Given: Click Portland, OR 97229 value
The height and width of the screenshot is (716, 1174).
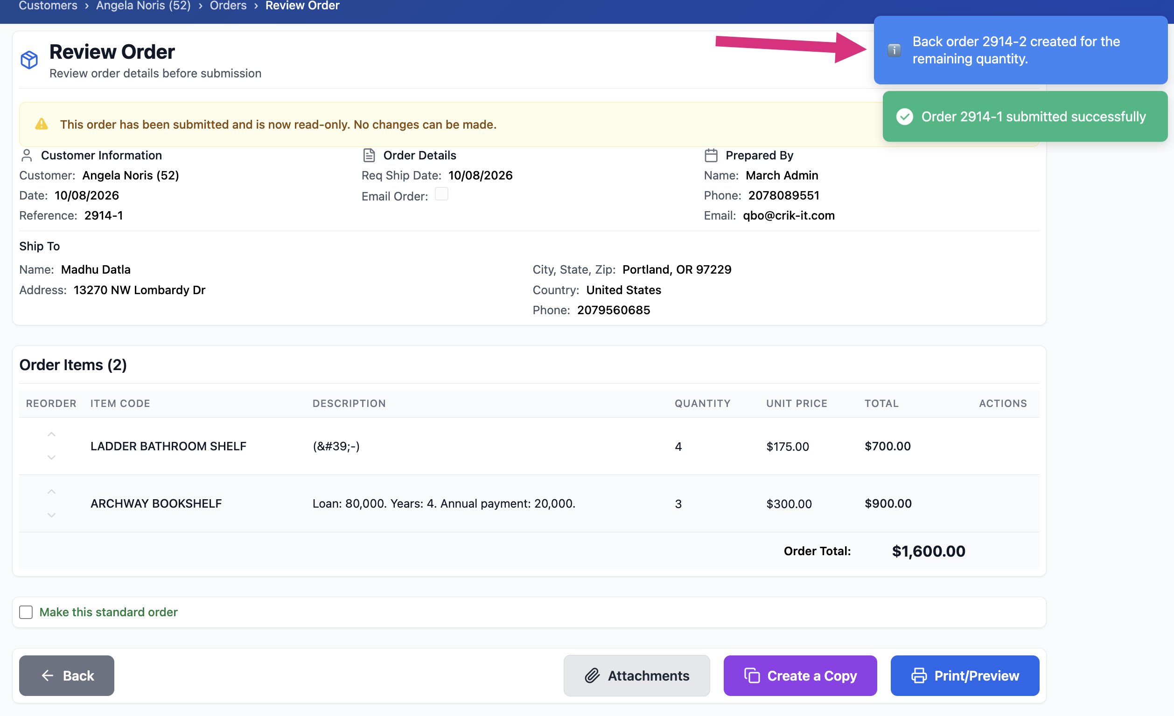Looking at the screenshot, I should click(x=677, y=269).
